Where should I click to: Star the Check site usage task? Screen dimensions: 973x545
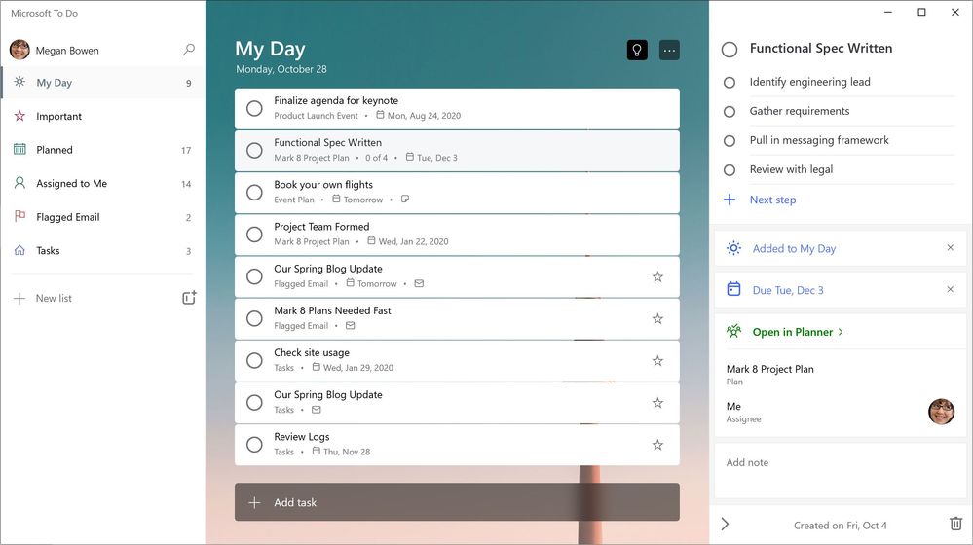point(657,361)
